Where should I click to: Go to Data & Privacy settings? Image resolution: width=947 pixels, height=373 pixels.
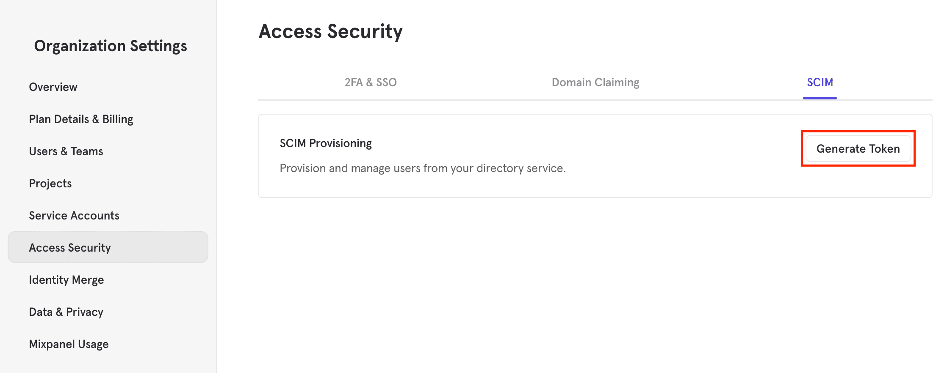[66, 312]
